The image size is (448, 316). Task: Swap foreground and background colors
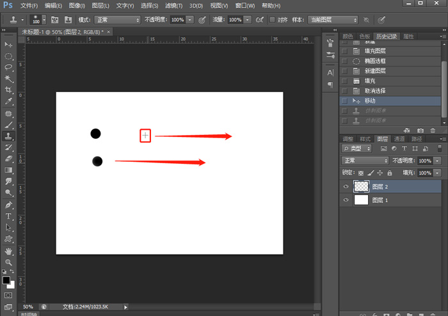[12, 271]
